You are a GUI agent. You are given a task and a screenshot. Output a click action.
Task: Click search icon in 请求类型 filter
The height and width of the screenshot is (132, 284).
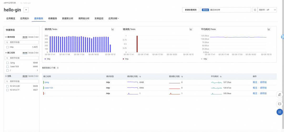[x=7, y=42]
